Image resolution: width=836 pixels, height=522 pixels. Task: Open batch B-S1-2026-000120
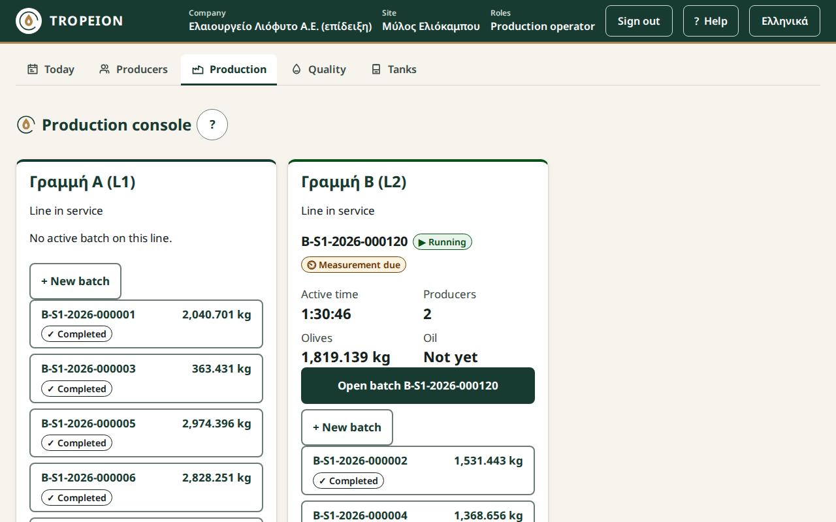(418, 386)
